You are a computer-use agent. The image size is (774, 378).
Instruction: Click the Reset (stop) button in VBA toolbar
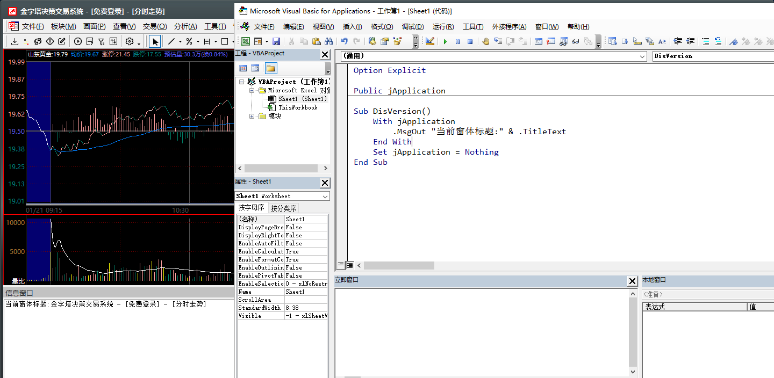[x=470, y=41]
